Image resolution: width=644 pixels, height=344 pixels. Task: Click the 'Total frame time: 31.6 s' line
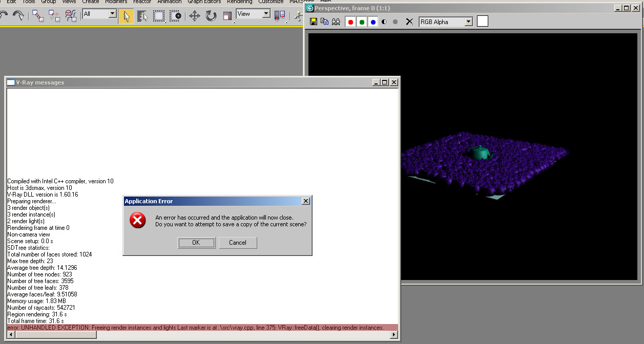click(x=35, y=321)
